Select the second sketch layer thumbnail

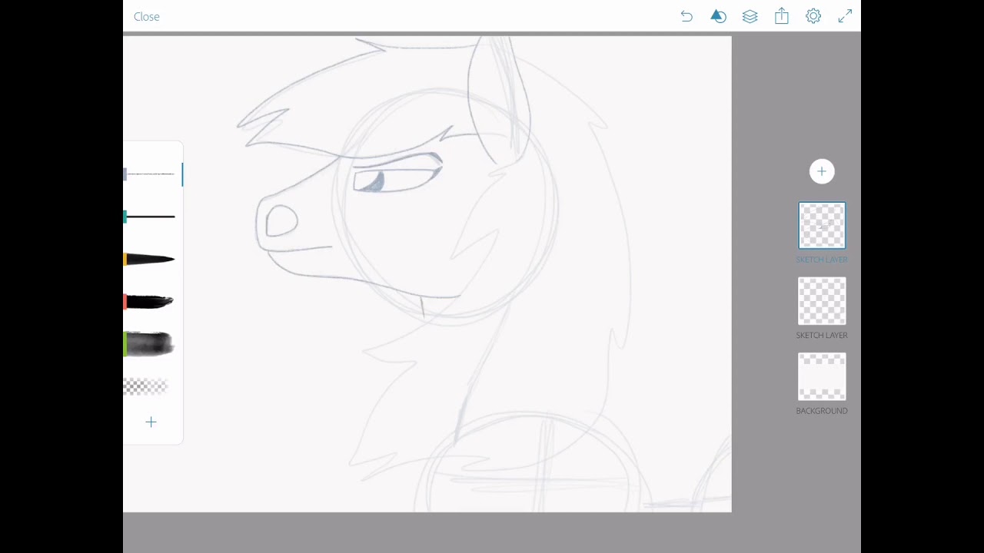pyautogui.click(x=822, y=301)
